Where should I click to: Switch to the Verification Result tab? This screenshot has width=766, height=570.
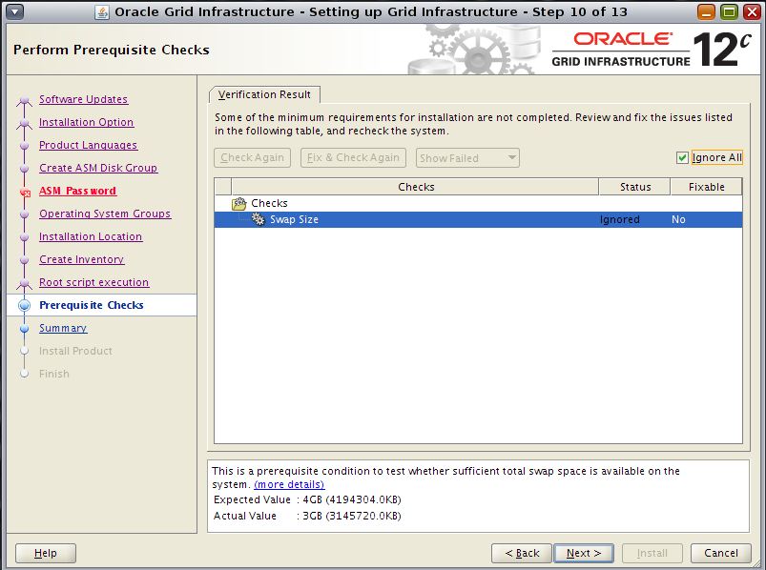pos(264,94)
